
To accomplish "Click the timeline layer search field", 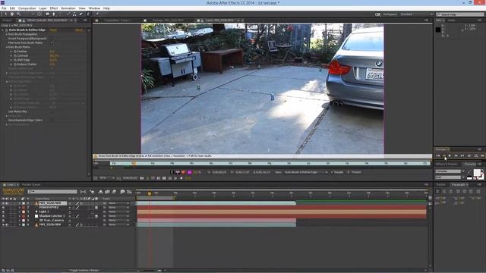I will click(52, 192).
